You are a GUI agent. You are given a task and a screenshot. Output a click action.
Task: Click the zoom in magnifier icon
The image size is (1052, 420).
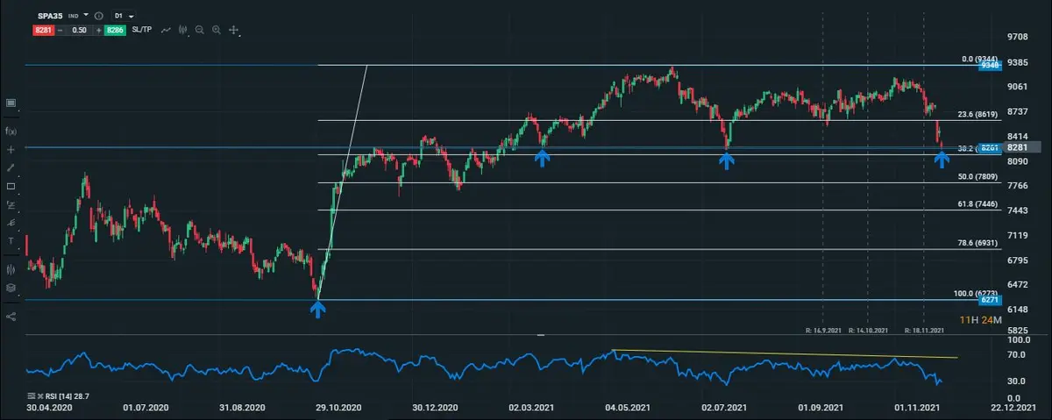coord(217,30)
